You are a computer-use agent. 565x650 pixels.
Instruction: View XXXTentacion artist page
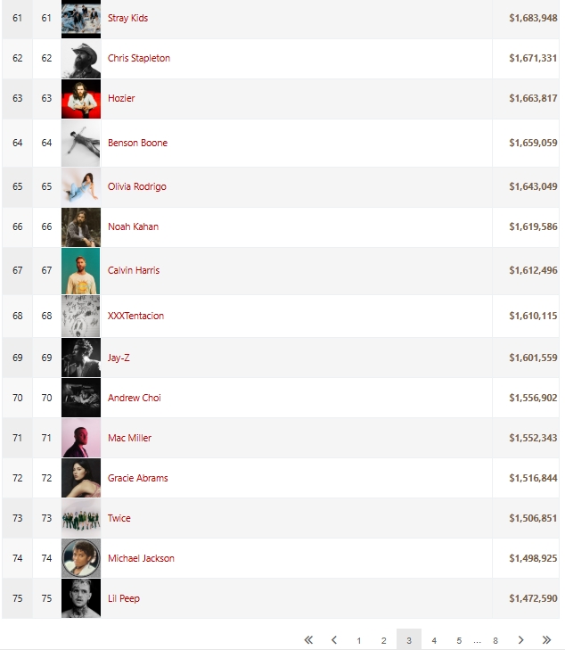click(135, 316)
